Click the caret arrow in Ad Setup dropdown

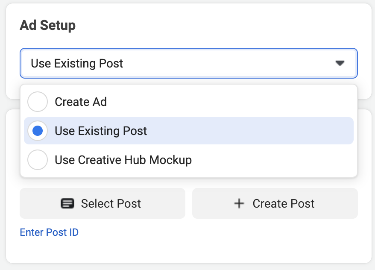point(340,63)
